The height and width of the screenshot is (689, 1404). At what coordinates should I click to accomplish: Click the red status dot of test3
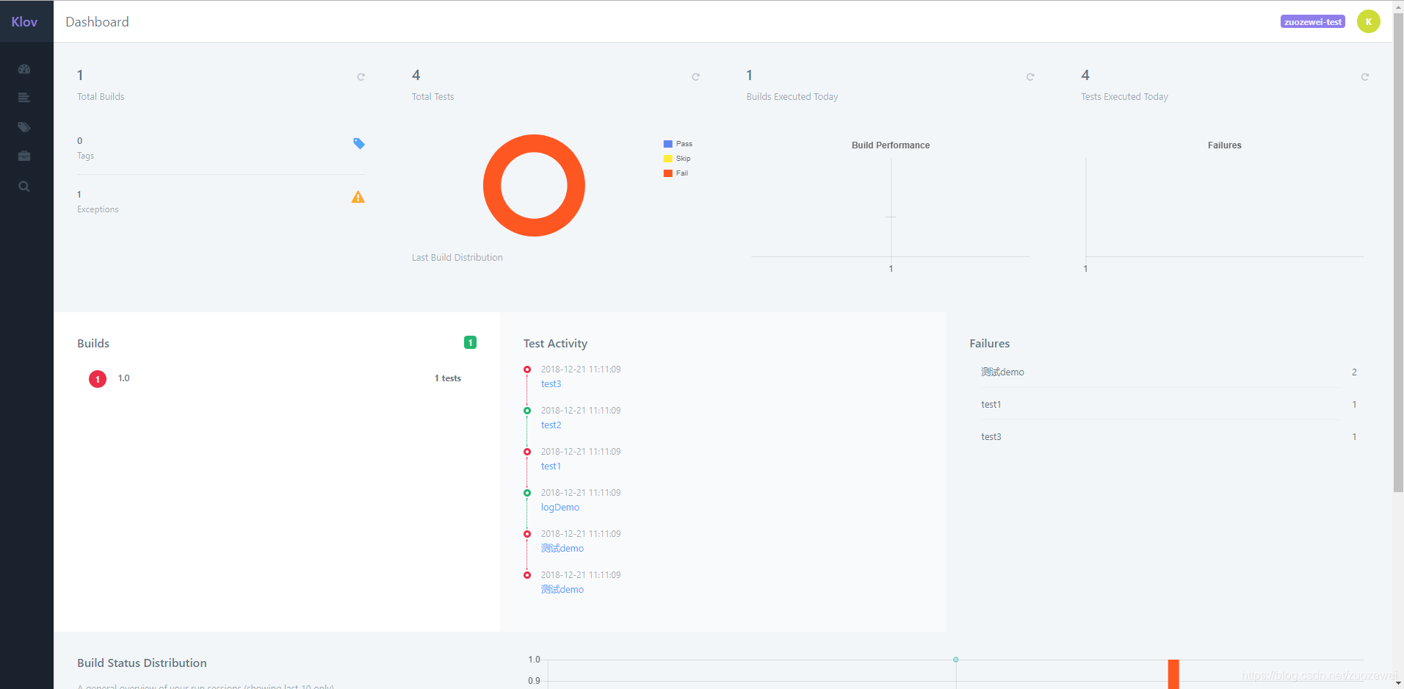pyautogui.click(x=527, y=369)
